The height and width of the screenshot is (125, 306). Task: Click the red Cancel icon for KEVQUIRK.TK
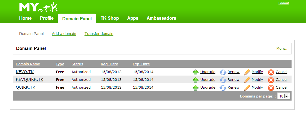[x=271, y=80]
